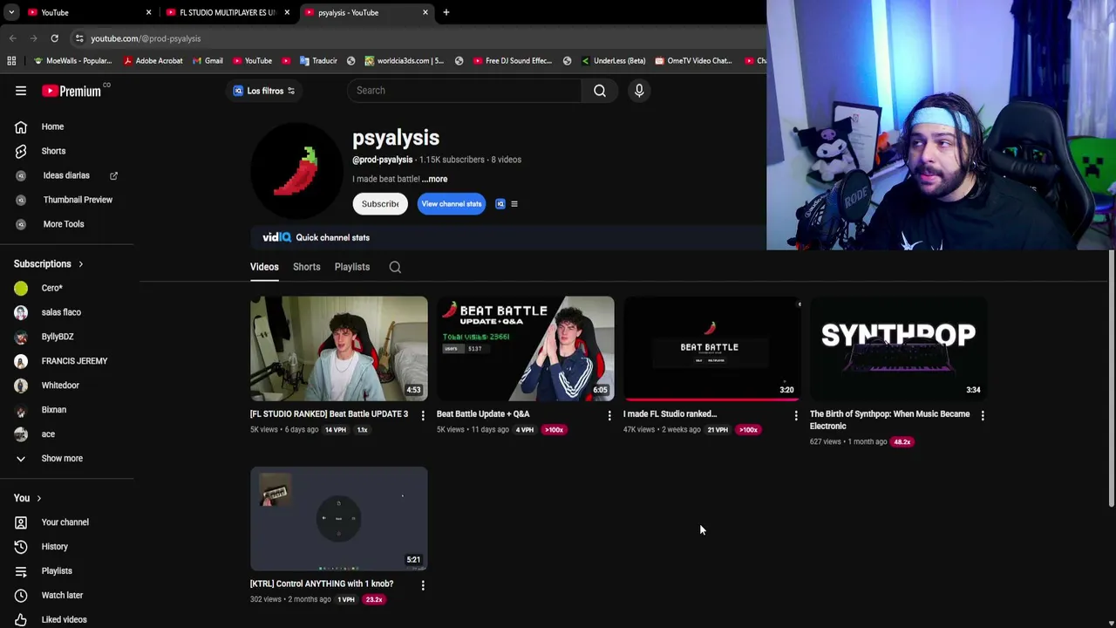
Task: Expand the Subscriptions section chevron
Action: coord(80,264)
